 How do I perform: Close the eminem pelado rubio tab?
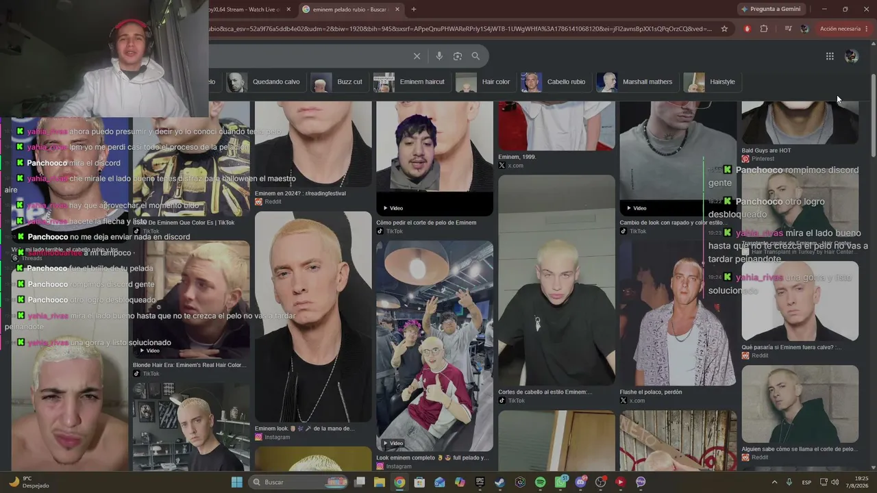pyautogui.click(x=397, y=10)
